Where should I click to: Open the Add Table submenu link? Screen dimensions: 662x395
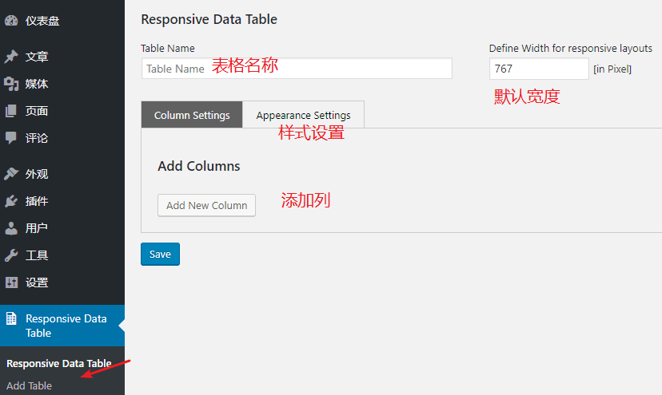pyautogui.click(x=29, y=385)
